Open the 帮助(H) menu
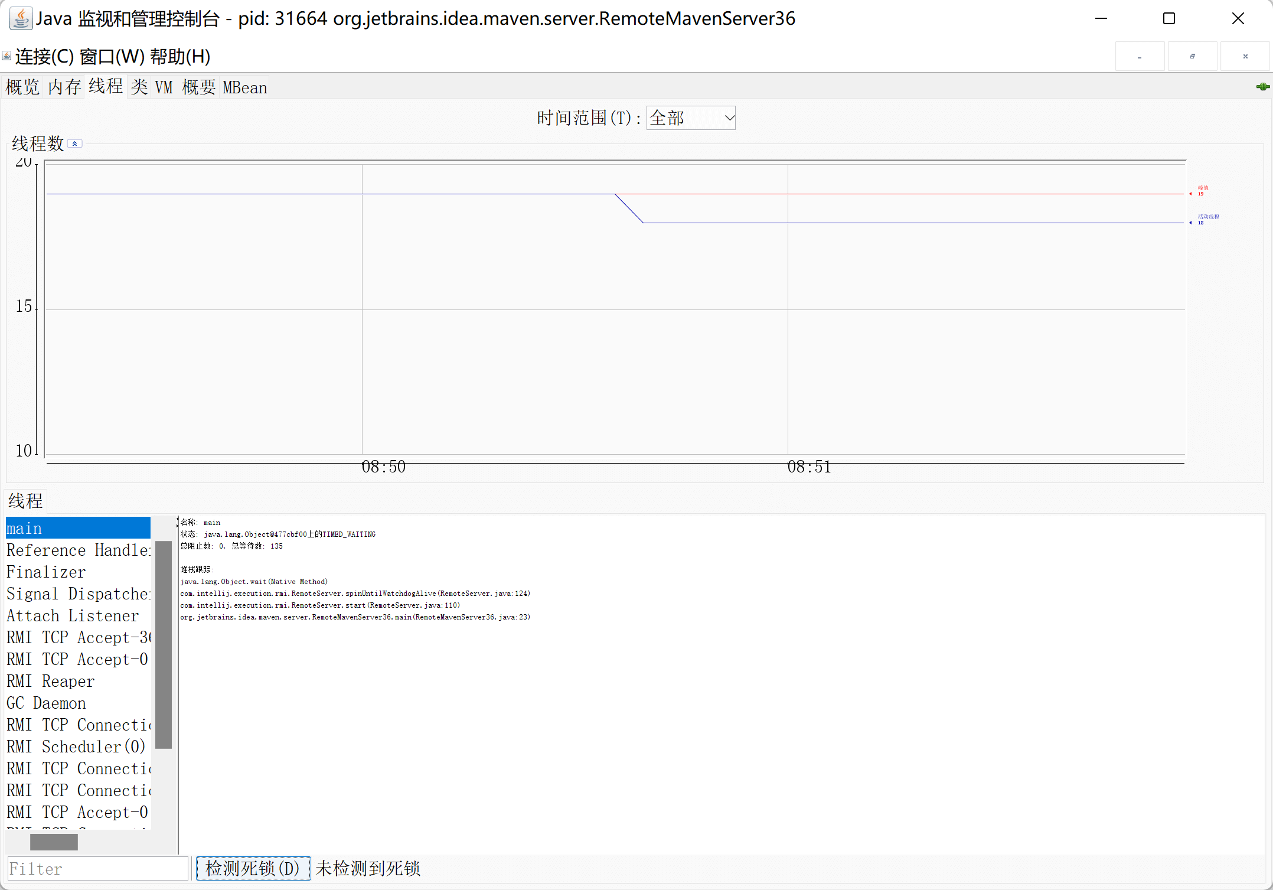The width and height of the screenshot is (1273, 890). click(x=180, y=57)
